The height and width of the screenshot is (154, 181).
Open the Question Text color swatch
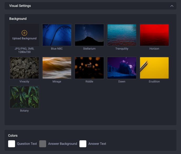click(x=12, y=144)
